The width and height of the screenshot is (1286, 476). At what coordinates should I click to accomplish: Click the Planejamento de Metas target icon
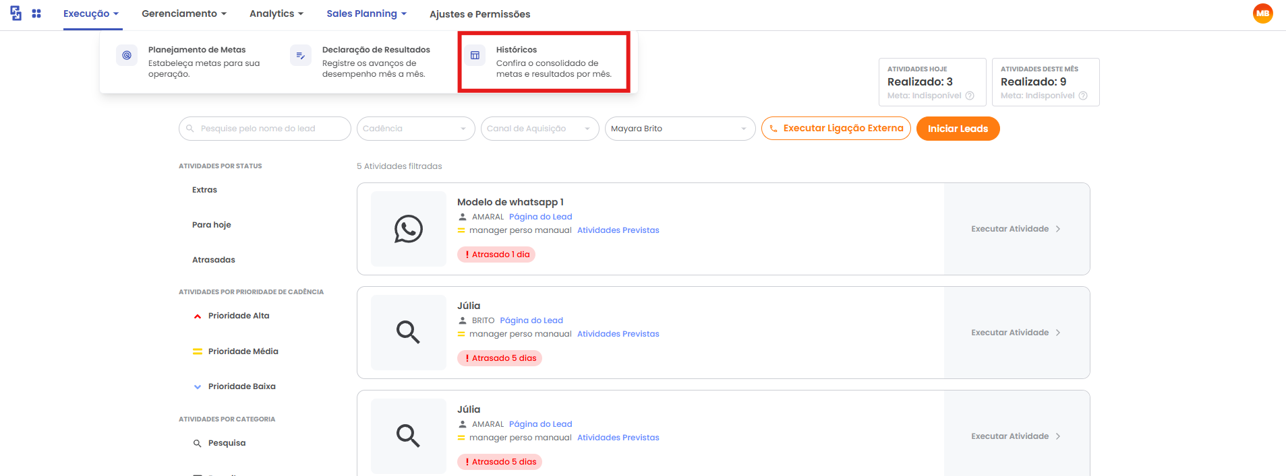[127, 55]
